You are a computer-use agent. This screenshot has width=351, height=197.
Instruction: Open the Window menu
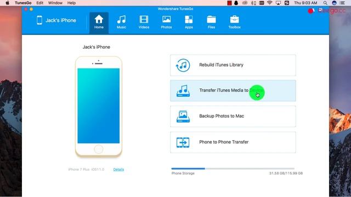(x=55, y=3)
